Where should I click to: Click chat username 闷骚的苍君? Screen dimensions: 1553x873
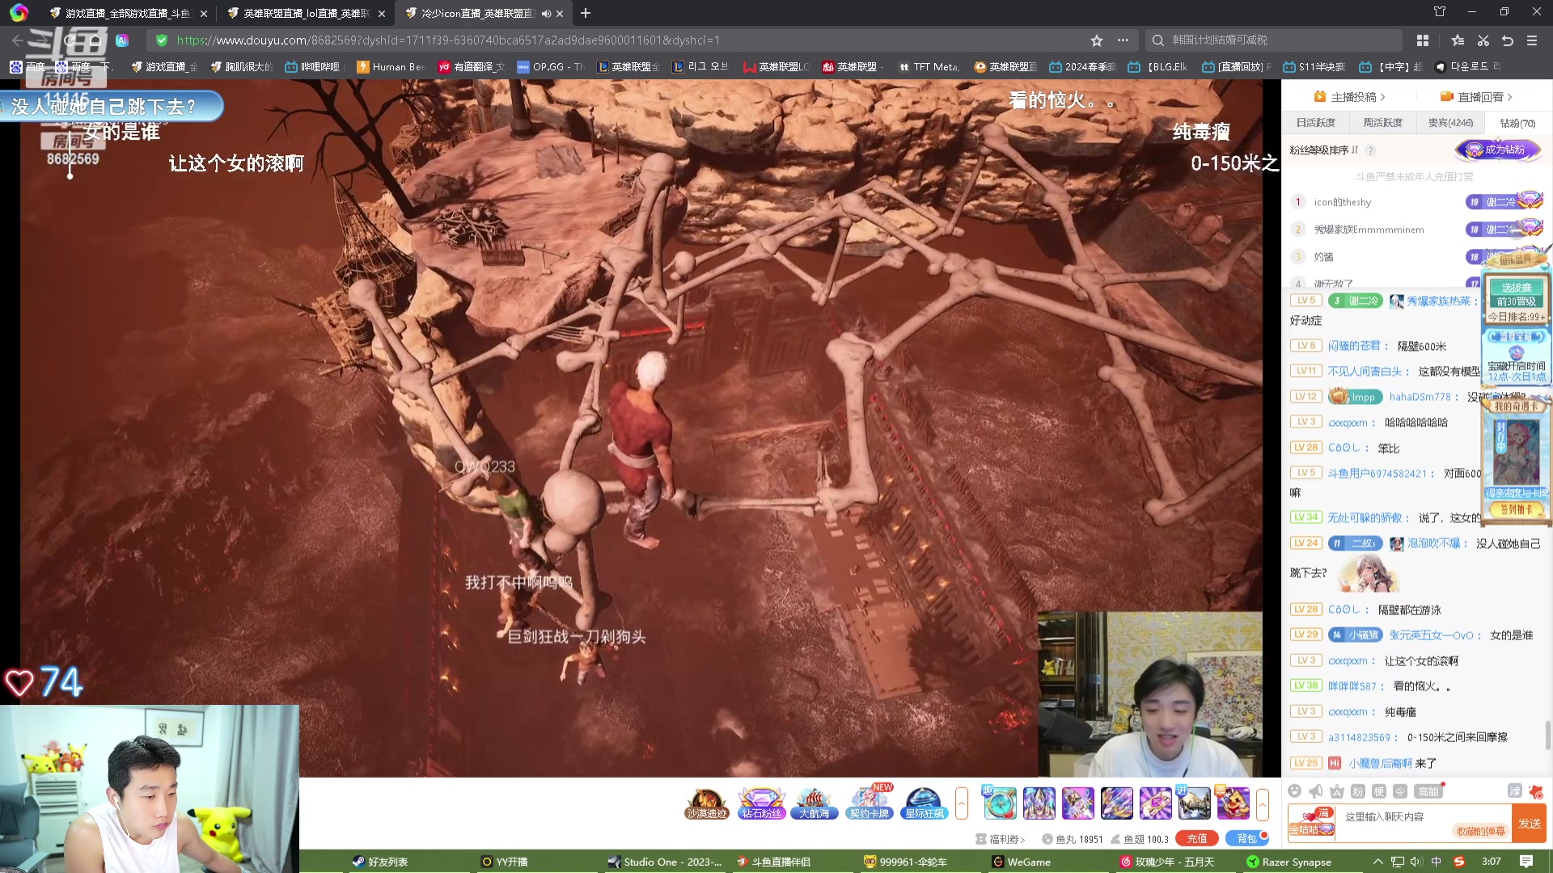click(1354, 346)
